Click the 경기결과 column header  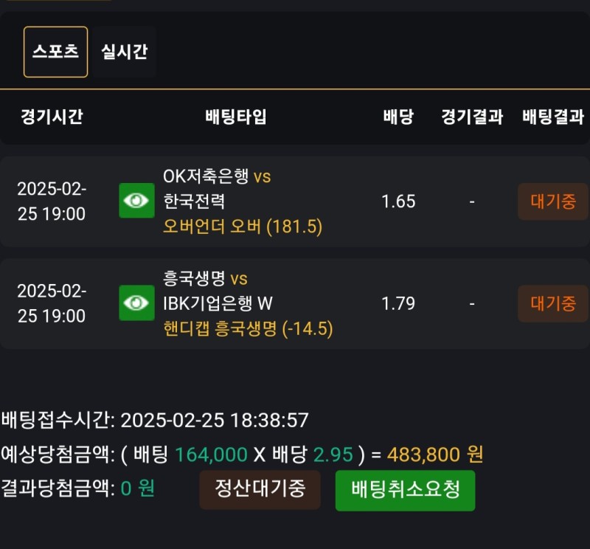(x=472, y=117)
